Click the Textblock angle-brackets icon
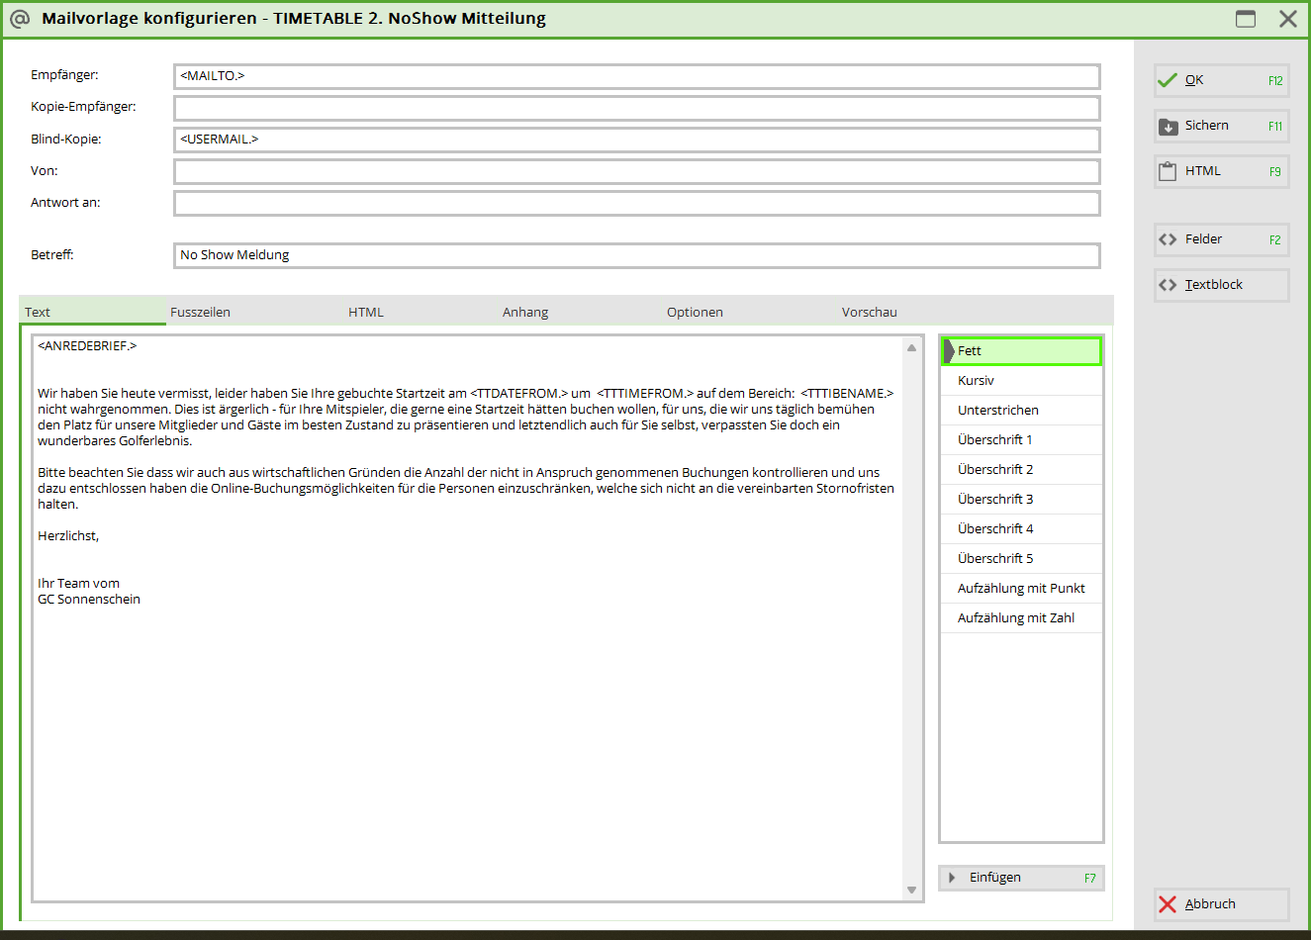The image size is (1311, 940). pyautogui.click(x=1168, y=285)
